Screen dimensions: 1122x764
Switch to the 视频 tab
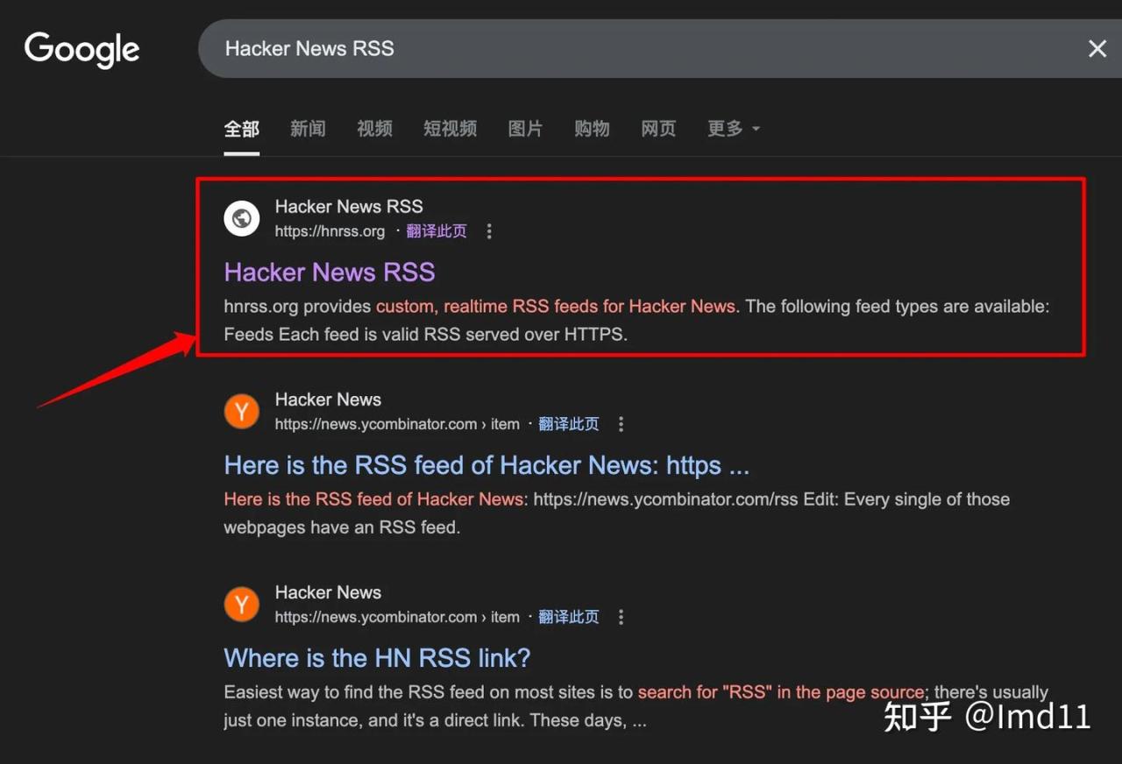coord(374,129)
